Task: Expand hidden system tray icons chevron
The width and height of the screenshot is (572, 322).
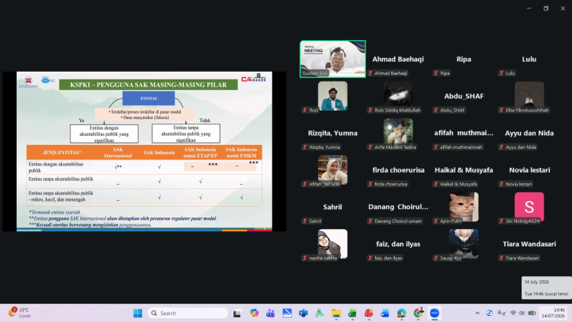Action: tap(477, 313)
